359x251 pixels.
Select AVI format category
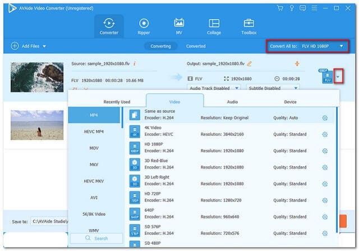pyautogui.click(x=94, y=198)
